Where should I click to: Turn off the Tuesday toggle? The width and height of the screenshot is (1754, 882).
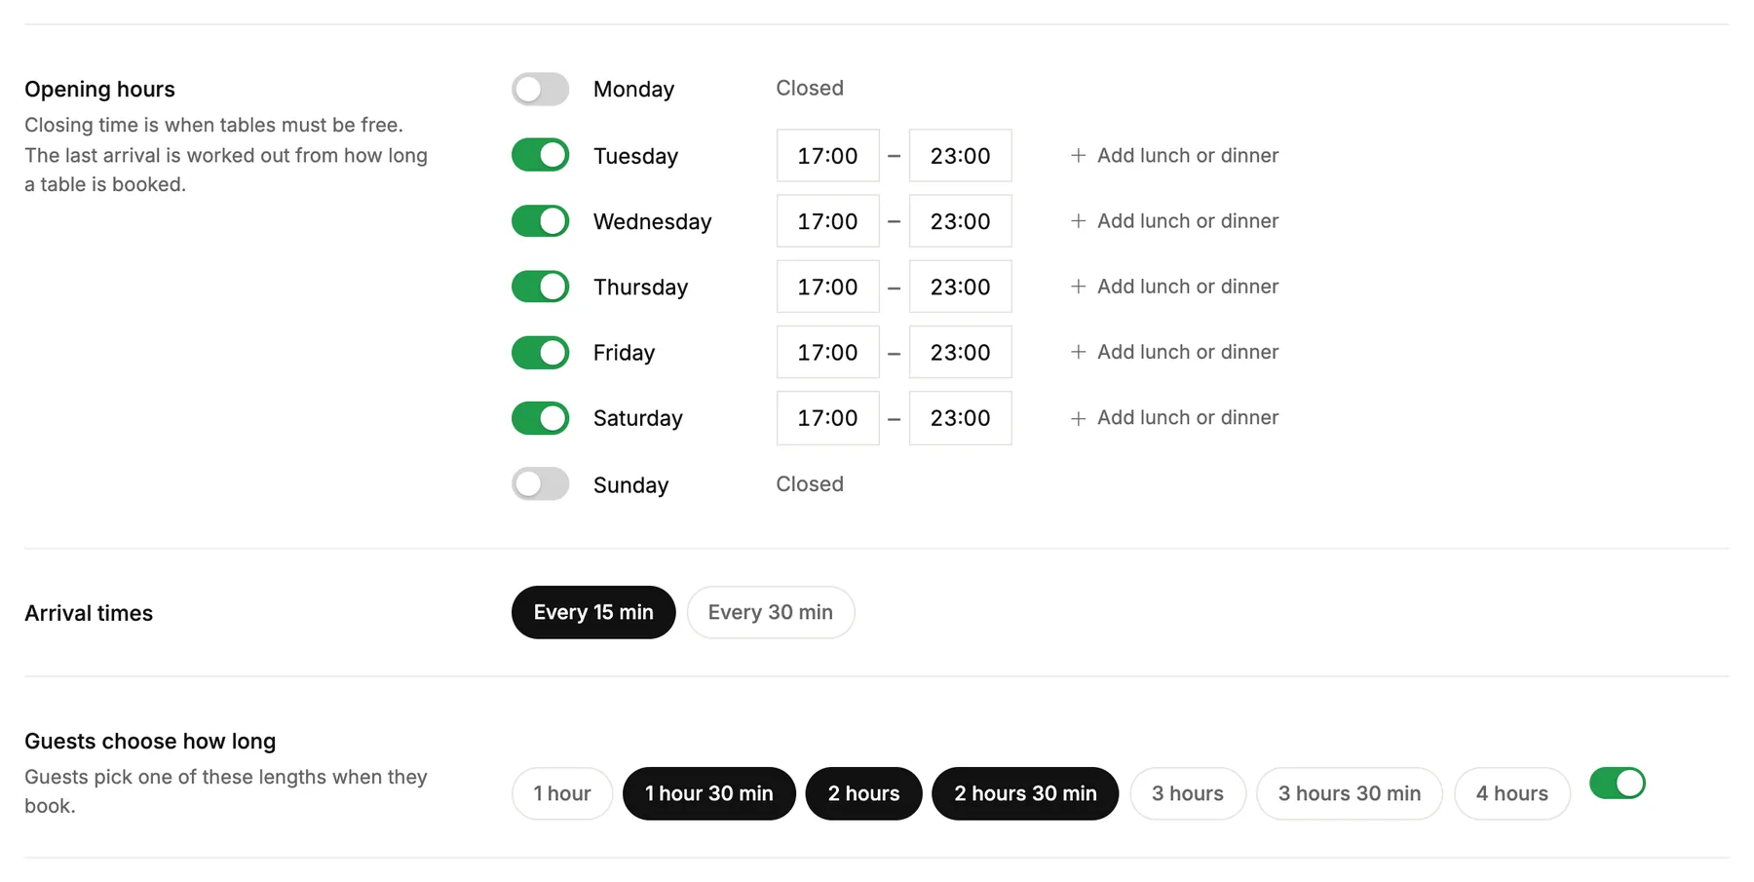[x=540, y=155]
